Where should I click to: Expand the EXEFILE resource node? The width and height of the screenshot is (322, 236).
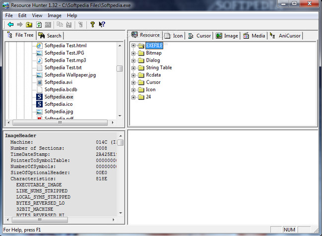tap(133, 46)
